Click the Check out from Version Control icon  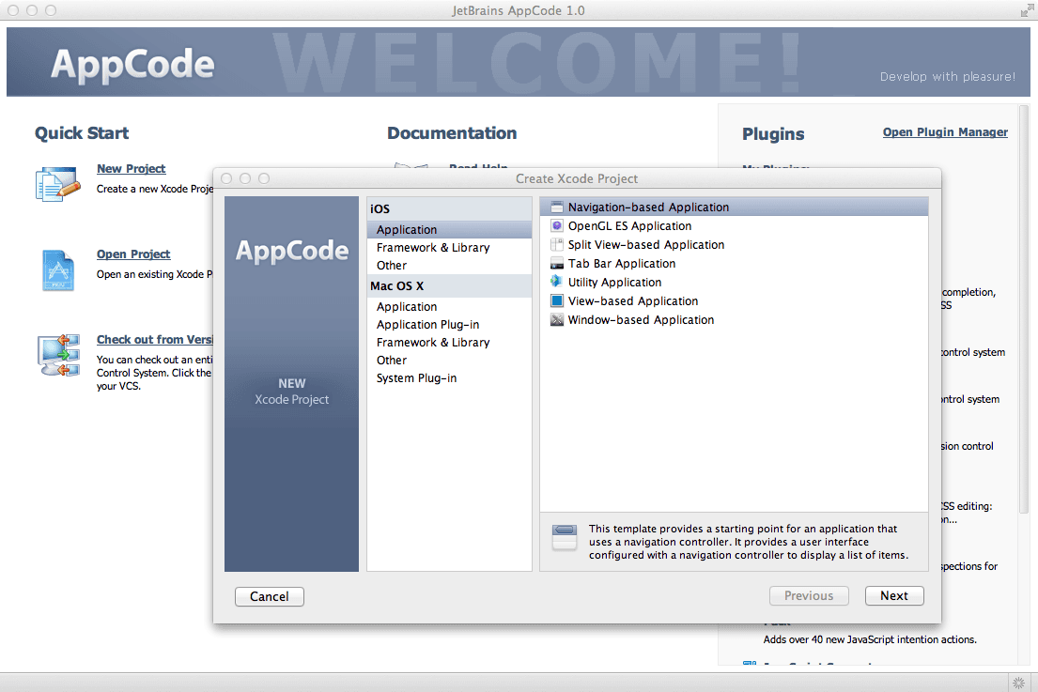coord(59,355)
